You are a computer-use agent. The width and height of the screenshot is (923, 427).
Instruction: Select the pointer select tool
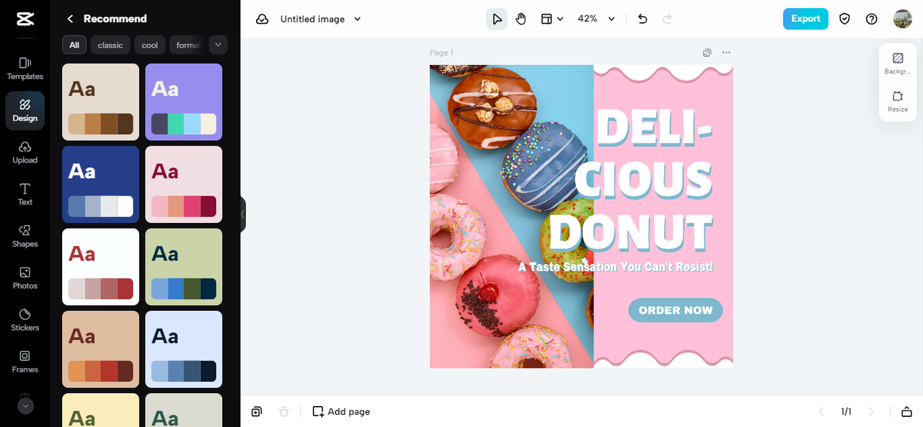[497, 19]
